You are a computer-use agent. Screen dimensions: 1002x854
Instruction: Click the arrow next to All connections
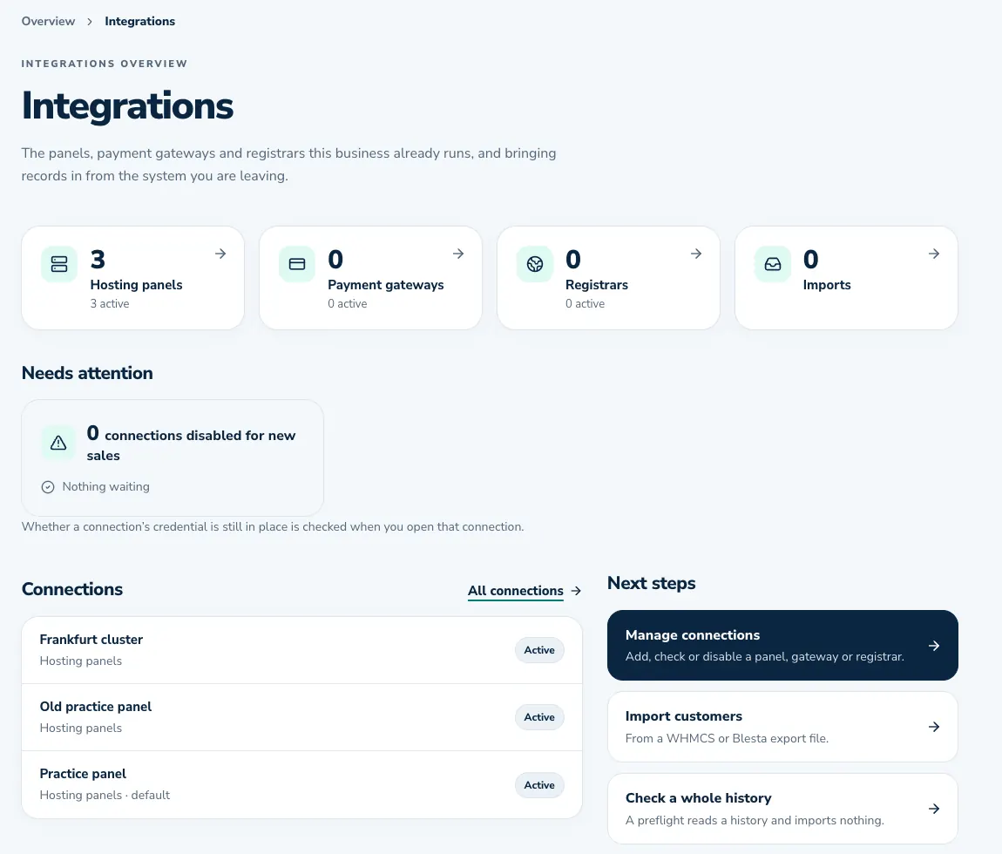coord(576,591)
